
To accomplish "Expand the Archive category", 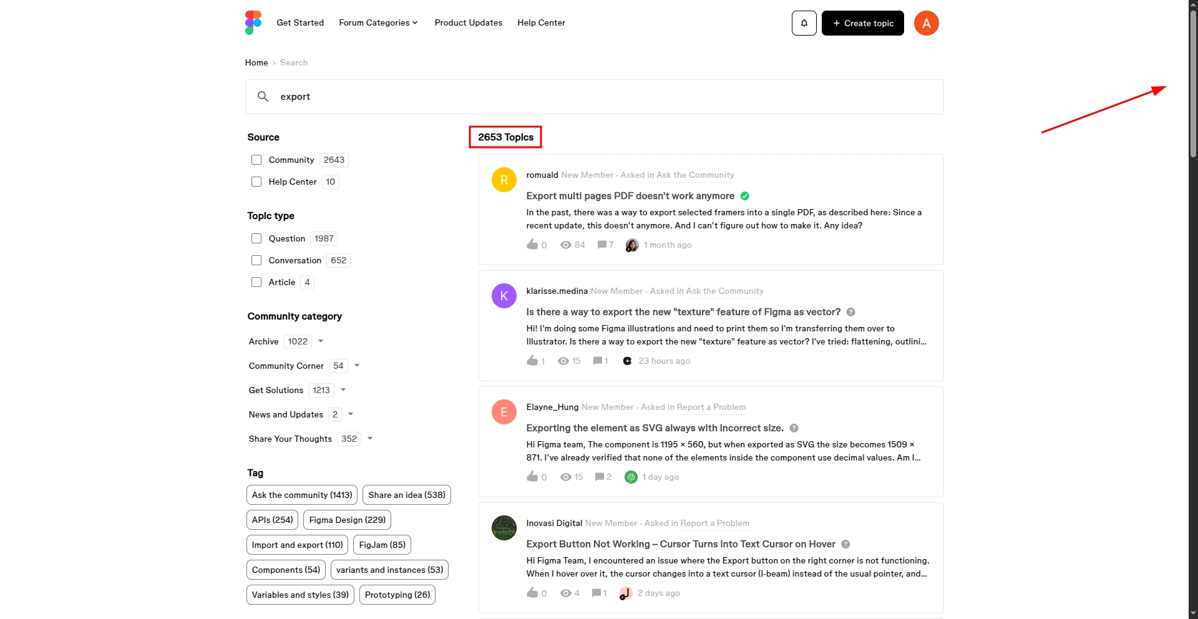I will click(320, 341).
